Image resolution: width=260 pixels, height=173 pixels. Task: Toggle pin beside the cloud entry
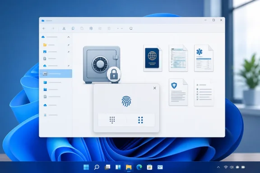pos(69,66)
